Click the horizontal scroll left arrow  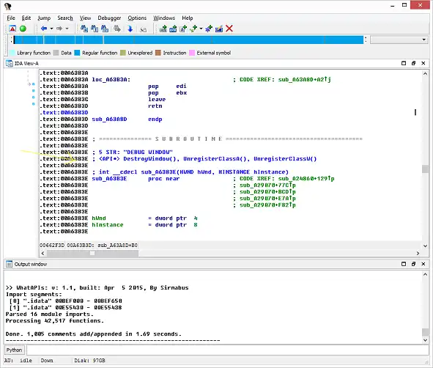pyautogui.click(x=42, y=253)
